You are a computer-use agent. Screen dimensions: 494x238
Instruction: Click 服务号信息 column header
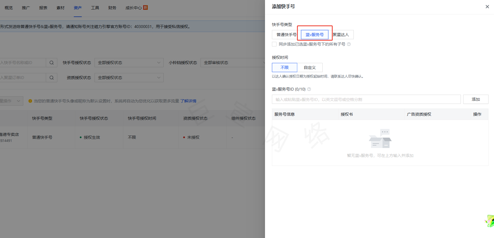point(285,114)
